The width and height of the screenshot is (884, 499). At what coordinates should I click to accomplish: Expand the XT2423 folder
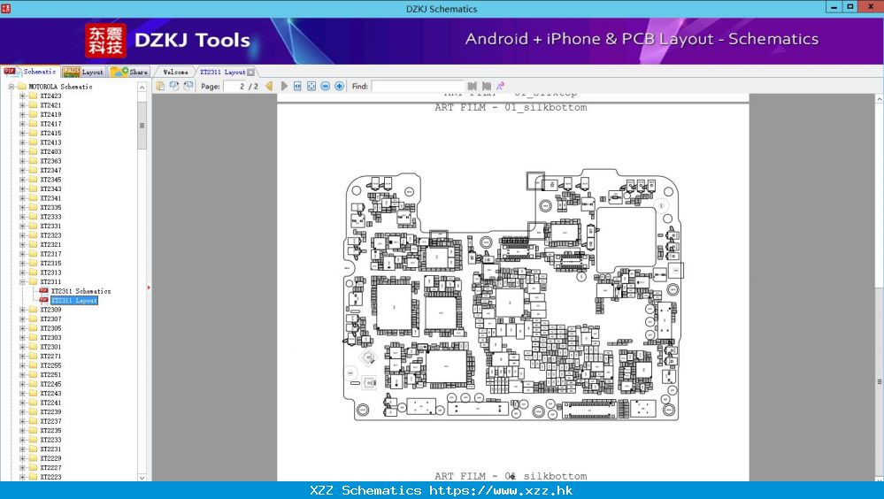(22, 96)
